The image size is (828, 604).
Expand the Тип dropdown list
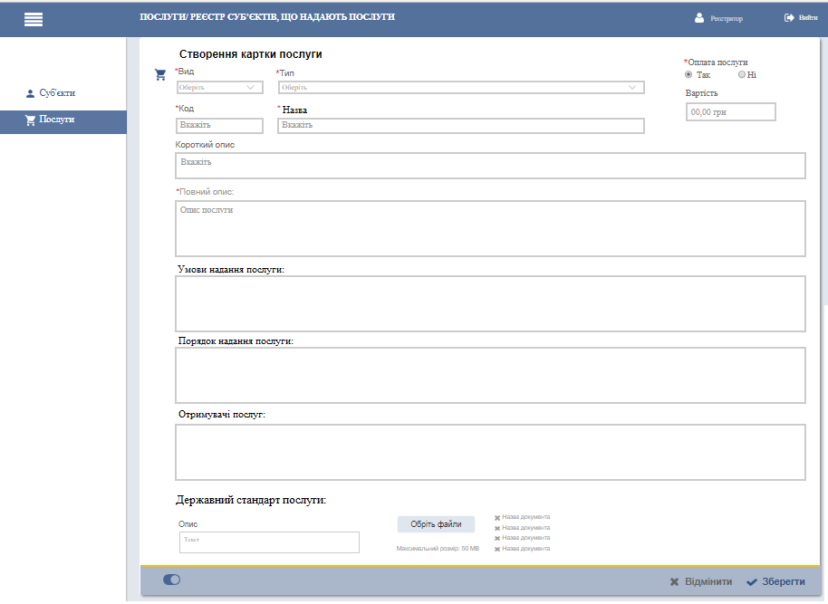click(460, 88)
